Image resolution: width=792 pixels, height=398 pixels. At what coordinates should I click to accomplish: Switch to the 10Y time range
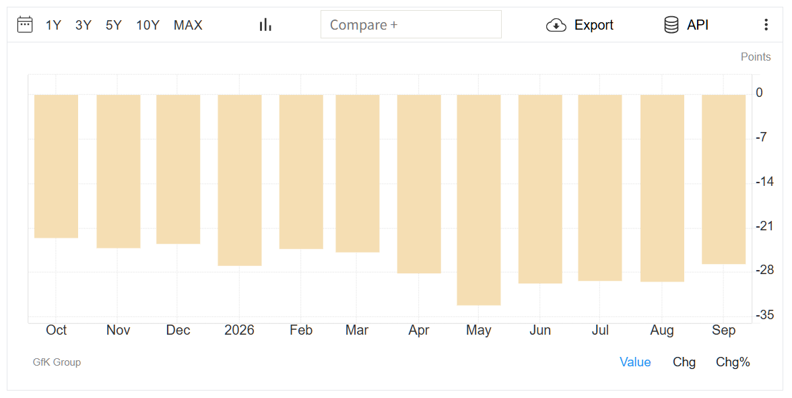pos(147,25)
